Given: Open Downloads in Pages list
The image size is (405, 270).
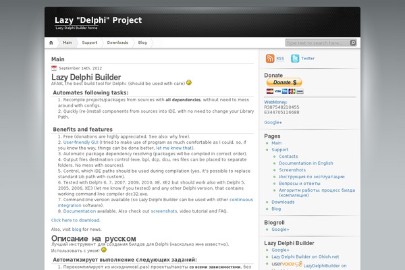Looking at the screenshot, I should pyautogui.click(x=283, y=202).
